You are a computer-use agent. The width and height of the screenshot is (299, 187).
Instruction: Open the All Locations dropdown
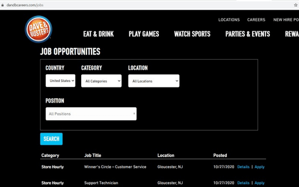[x=154, y=81]
